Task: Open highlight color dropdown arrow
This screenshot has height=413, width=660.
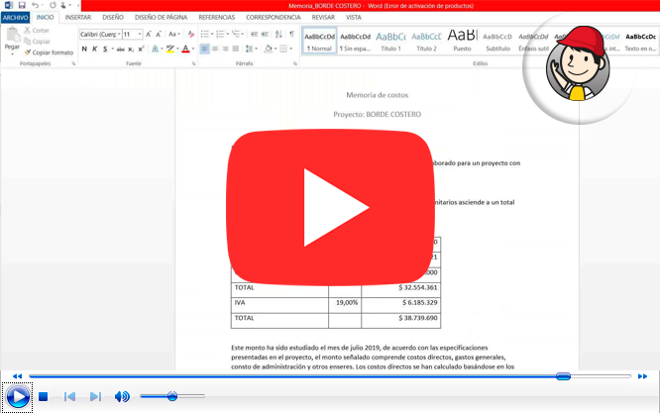Action: point(177,49)
